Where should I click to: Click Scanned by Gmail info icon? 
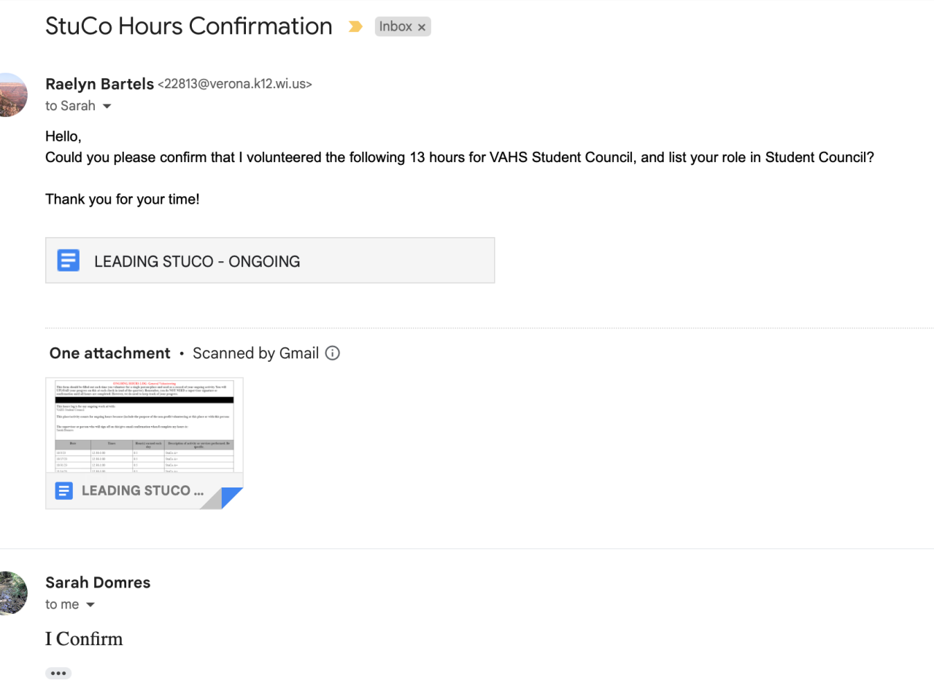(x=332, y=353)
